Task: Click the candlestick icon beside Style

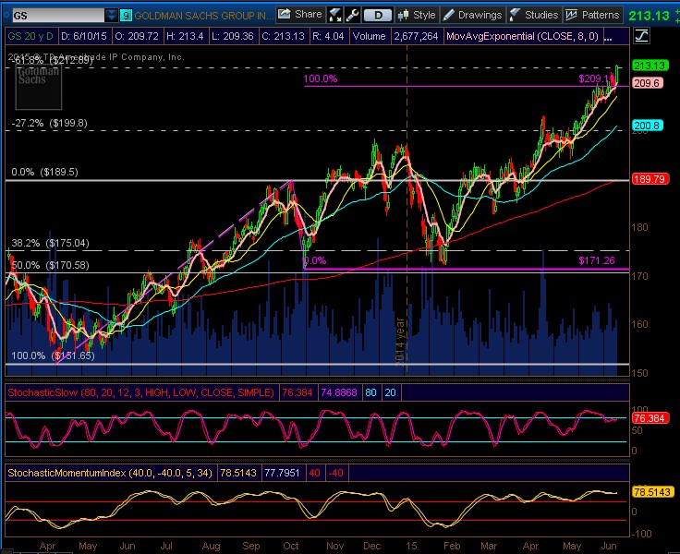Action: click(403, 15)
